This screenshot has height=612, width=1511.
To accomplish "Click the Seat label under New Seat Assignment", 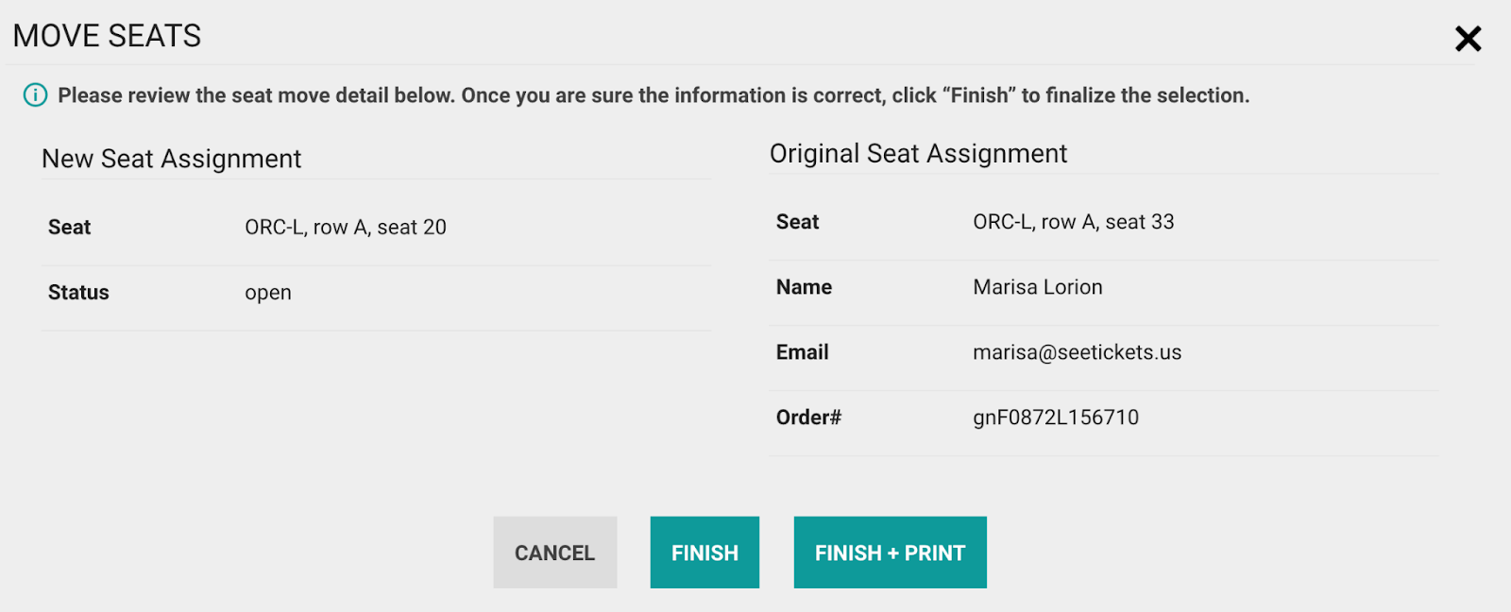I will (69, 228).
